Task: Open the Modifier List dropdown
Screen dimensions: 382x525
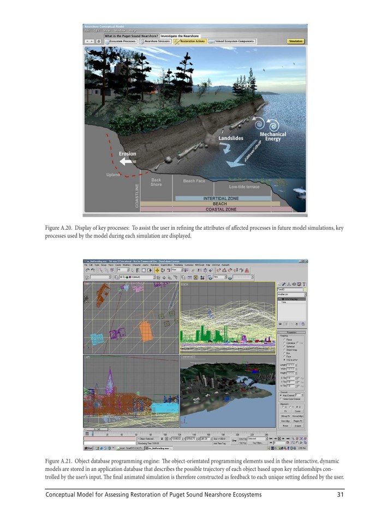Action: pyautogui.click(x=292, y=294)
